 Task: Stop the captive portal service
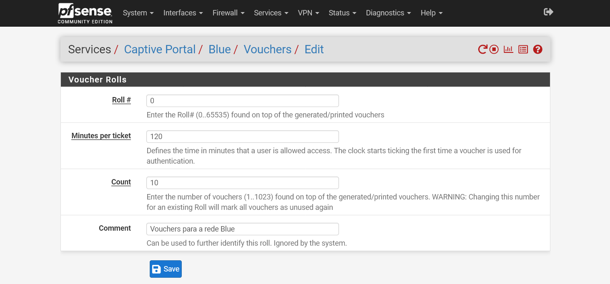pos(493,49)
